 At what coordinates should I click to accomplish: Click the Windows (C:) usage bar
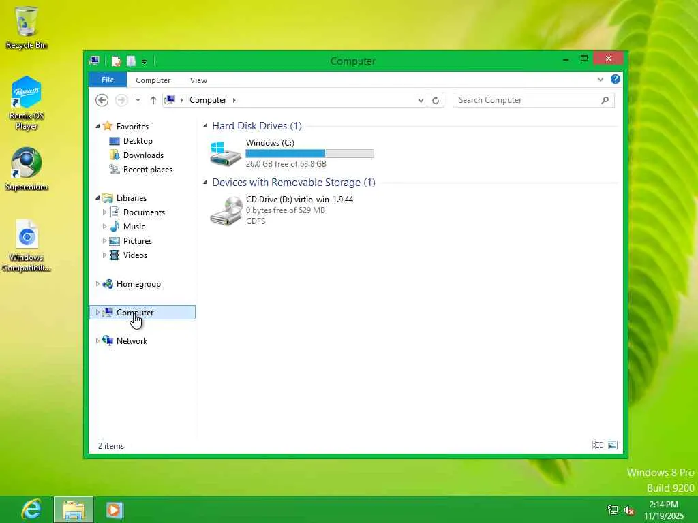pos(310,153)
